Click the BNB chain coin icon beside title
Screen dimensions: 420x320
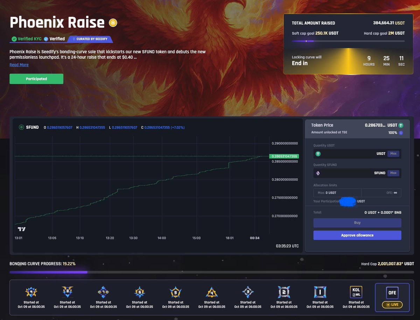point(113,23)
